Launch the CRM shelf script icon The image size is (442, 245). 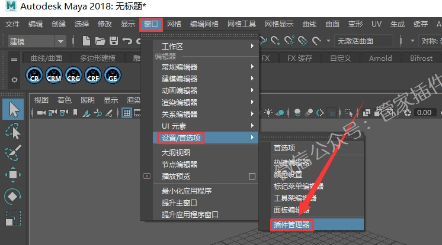(54, 75)
